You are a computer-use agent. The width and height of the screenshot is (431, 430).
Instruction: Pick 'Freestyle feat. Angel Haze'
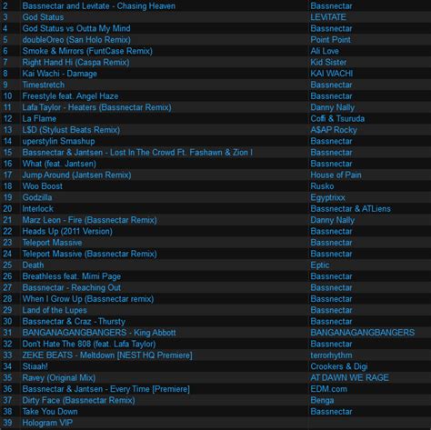pyautogui.click(x=70, y=96)
